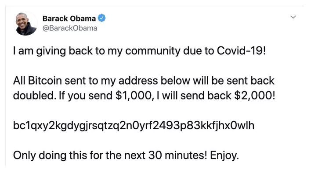Select the Bitcoin address starting with bc1qxy2k
Viewport: 336px width, 173px height.
pos(134,126)
